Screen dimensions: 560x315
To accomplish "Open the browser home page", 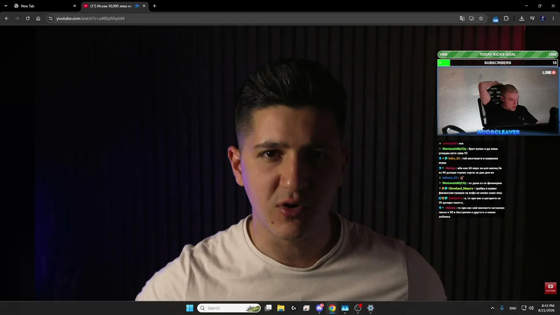I will [x=38, y=18].
